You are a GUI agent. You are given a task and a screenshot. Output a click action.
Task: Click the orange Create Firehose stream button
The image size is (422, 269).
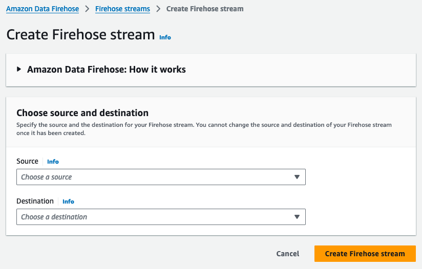365,254
